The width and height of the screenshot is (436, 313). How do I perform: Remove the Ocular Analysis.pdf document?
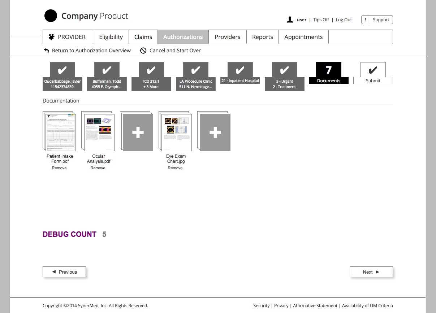pos(98,168)
